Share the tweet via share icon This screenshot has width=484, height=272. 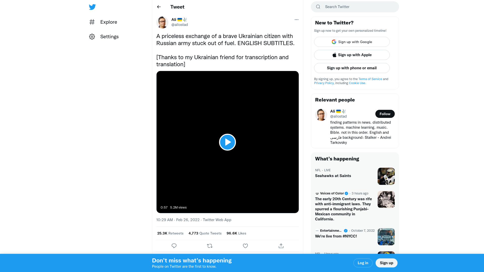coord(281,246)
